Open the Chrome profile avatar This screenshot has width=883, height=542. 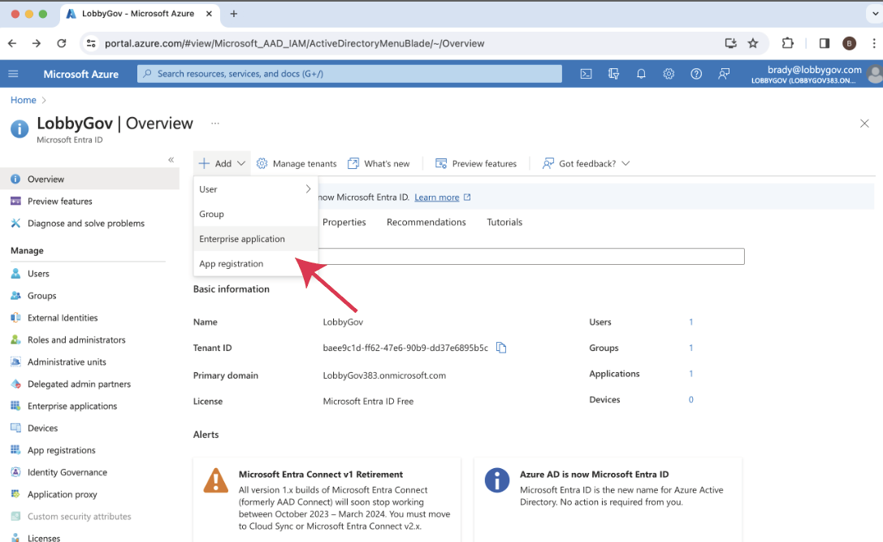(x=849, y=43)
